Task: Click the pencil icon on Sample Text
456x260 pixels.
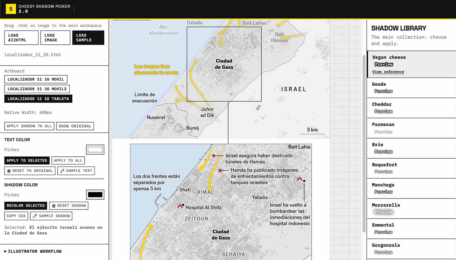Action: click(62, 171)
